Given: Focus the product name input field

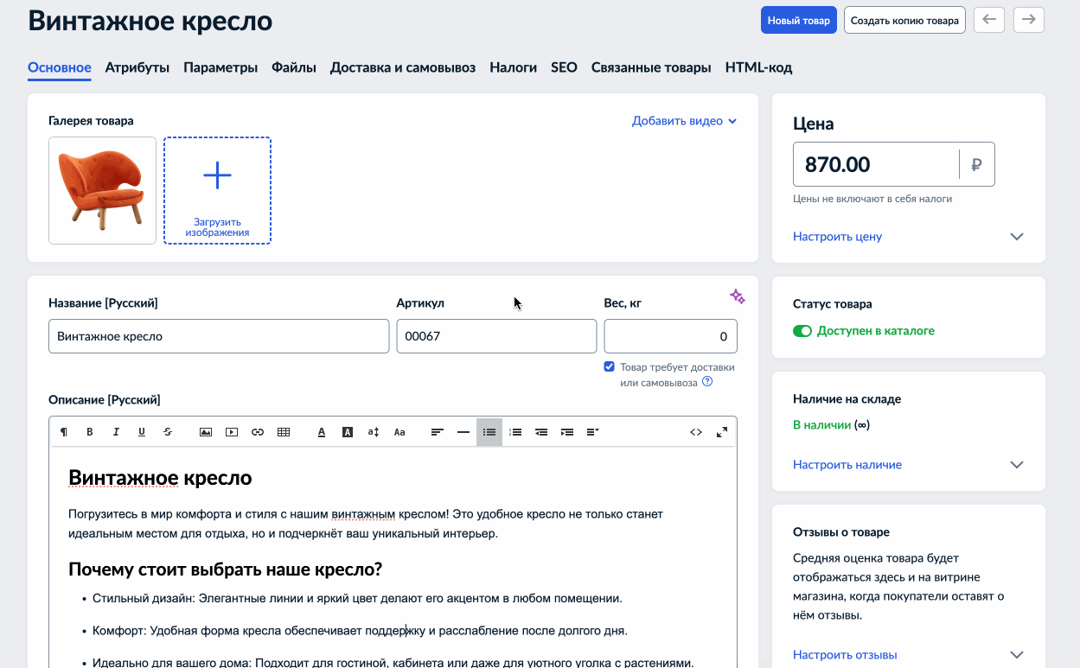Looking at the screenshot, I should (x=219, y=336).
